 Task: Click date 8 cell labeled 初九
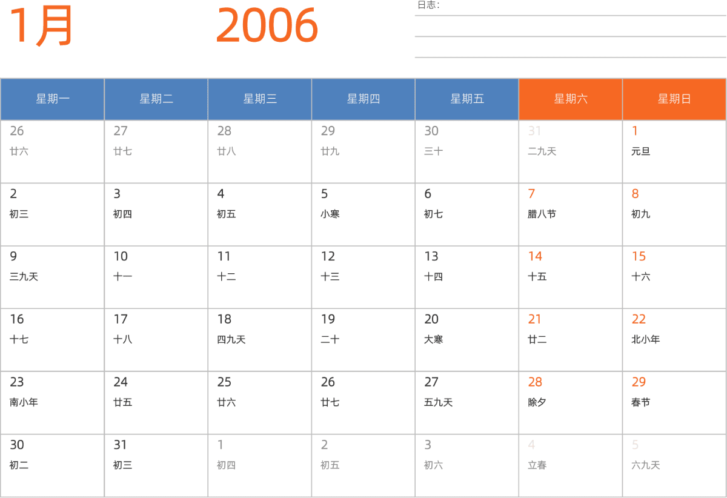(x=674, y=214)
